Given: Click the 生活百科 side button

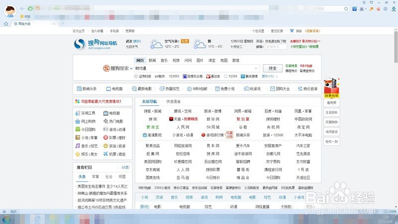Looking at the screenshot, I should point(331,112).
